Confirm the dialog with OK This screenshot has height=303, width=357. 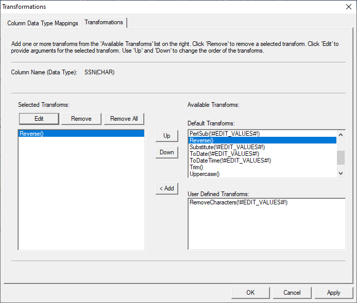[x=250, y=293]
